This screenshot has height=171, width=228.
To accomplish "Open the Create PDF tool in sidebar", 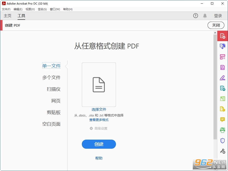I will click(x=222, y=36).
